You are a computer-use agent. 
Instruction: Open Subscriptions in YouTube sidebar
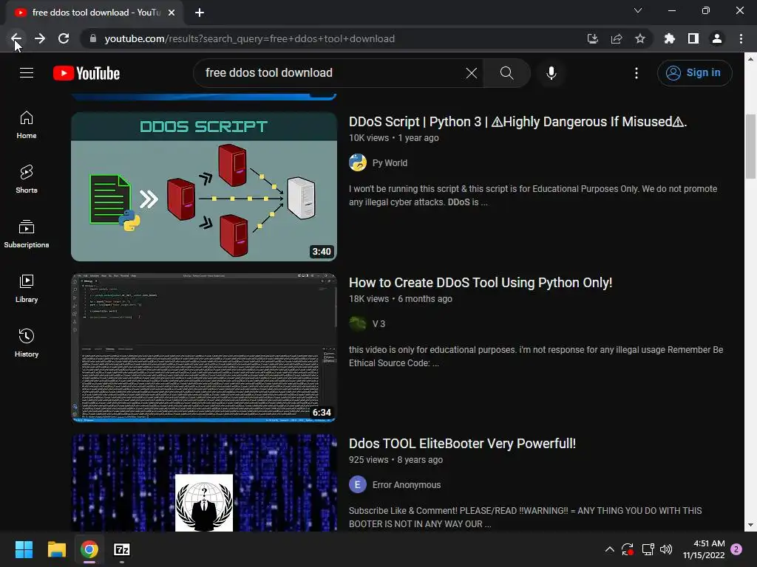pos(27,234)
